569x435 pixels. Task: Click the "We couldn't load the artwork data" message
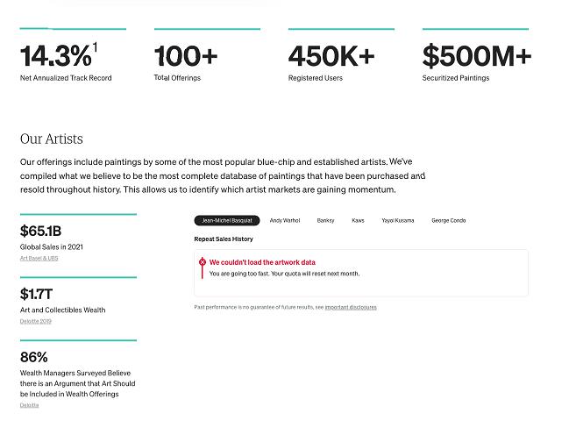tap(262, 262)
